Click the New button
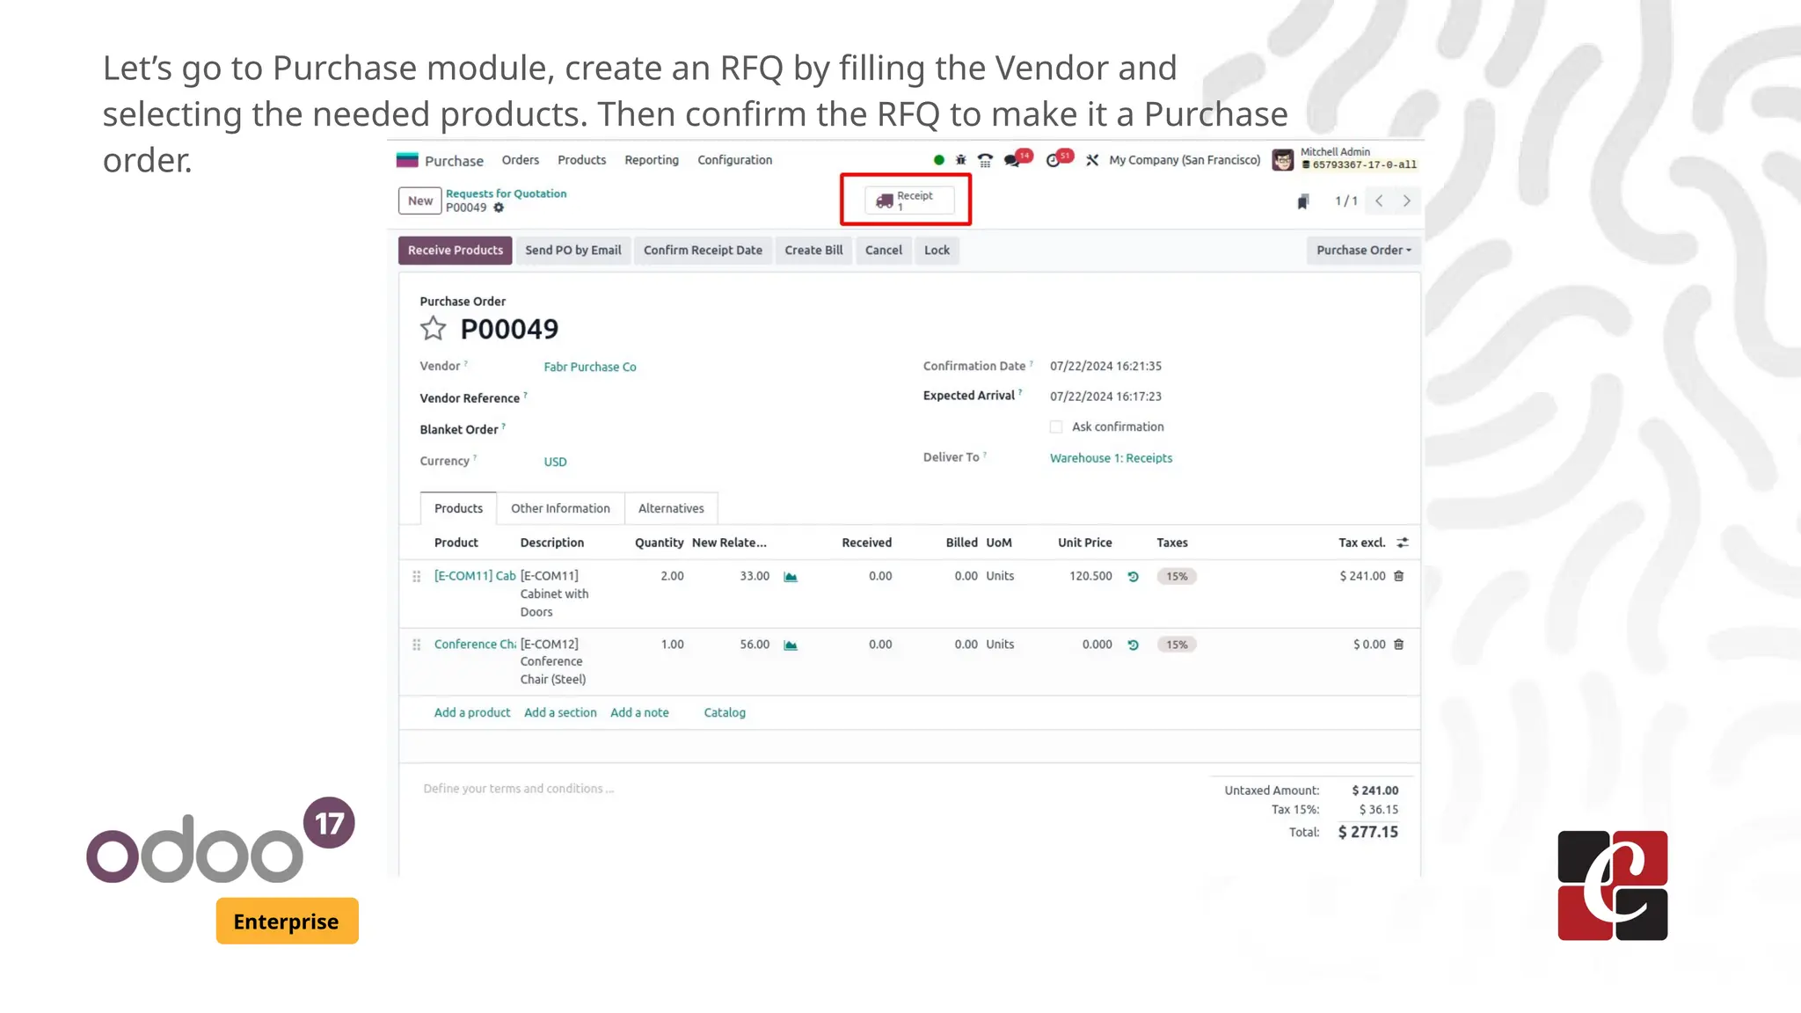Viewport: 1801px width, 1013px height. click(x=420, y=201)
